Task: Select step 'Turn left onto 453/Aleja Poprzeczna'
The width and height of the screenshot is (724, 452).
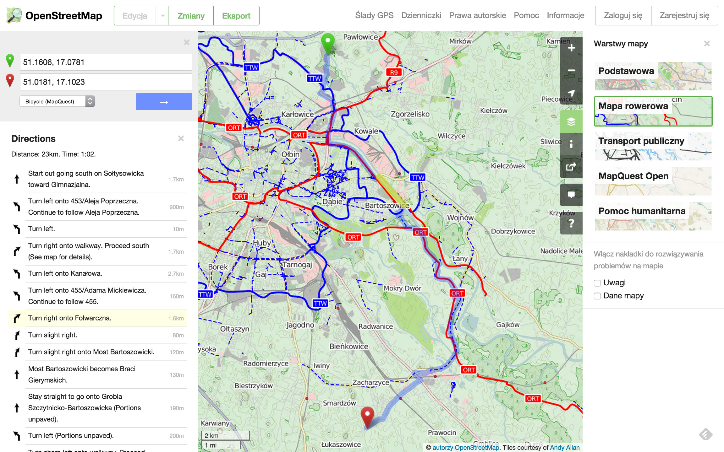Action: click(98, 207)
